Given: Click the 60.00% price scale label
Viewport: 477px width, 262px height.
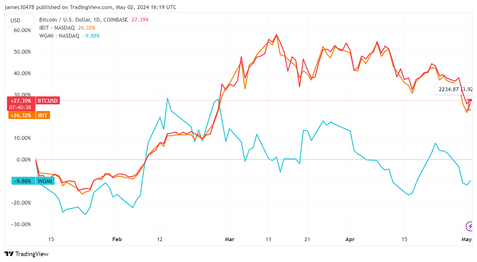Looking at the screenshot, I should [22, 30].
